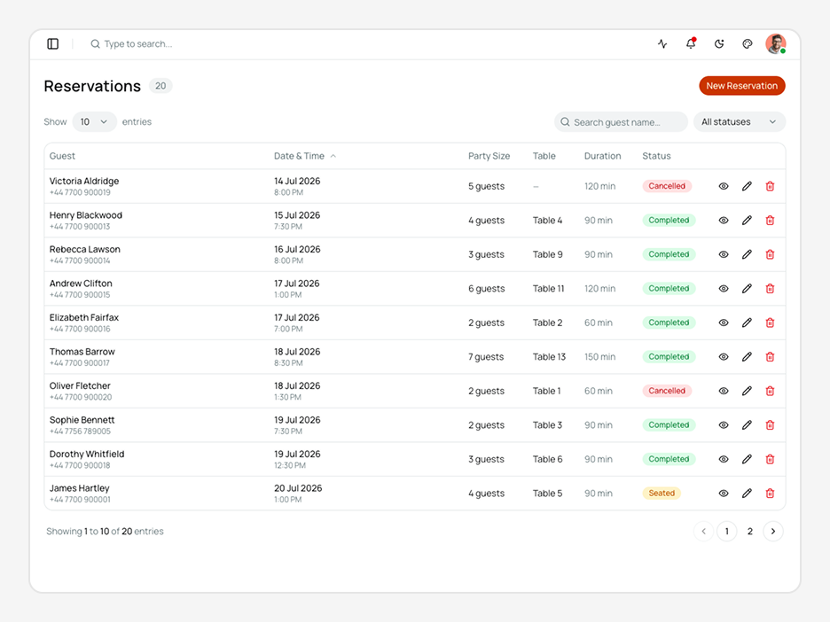View Dorothy Whitfield's reservation details

pyautogui.click(x=724, y=459)
